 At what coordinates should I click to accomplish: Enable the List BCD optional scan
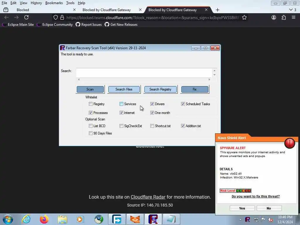click(91, 126)
